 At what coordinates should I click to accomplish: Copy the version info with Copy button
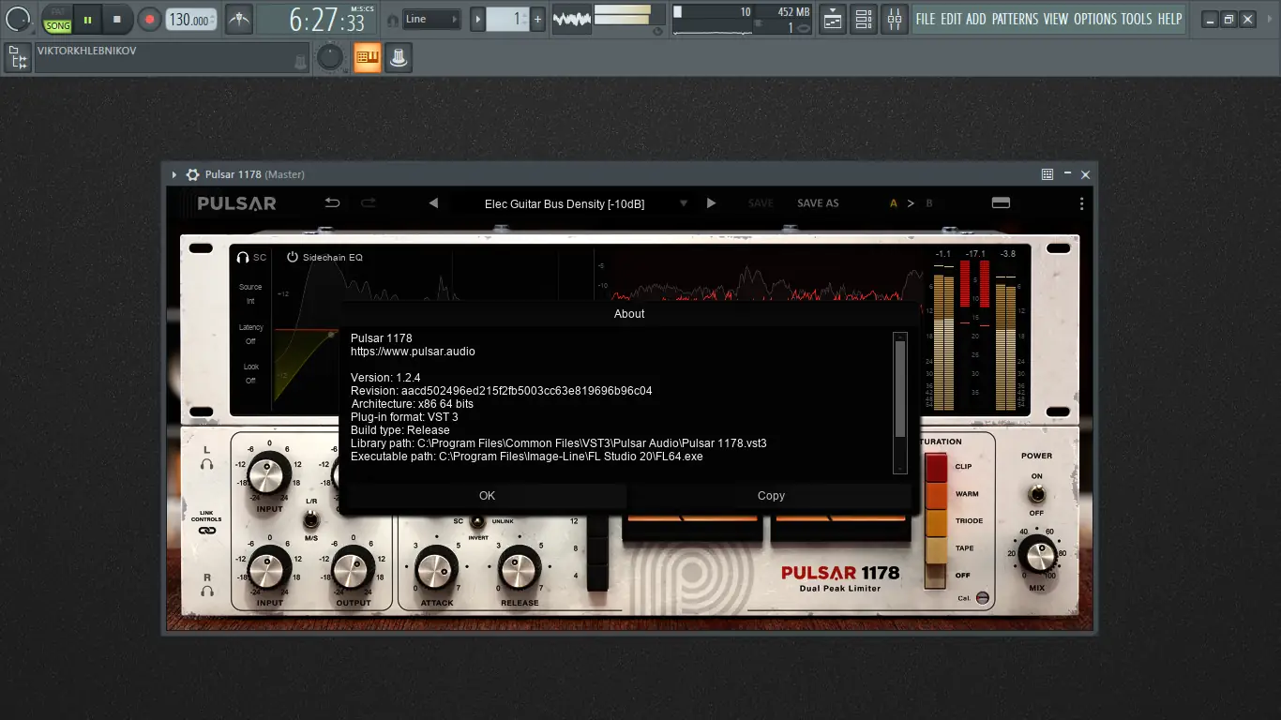coord(771,495)
